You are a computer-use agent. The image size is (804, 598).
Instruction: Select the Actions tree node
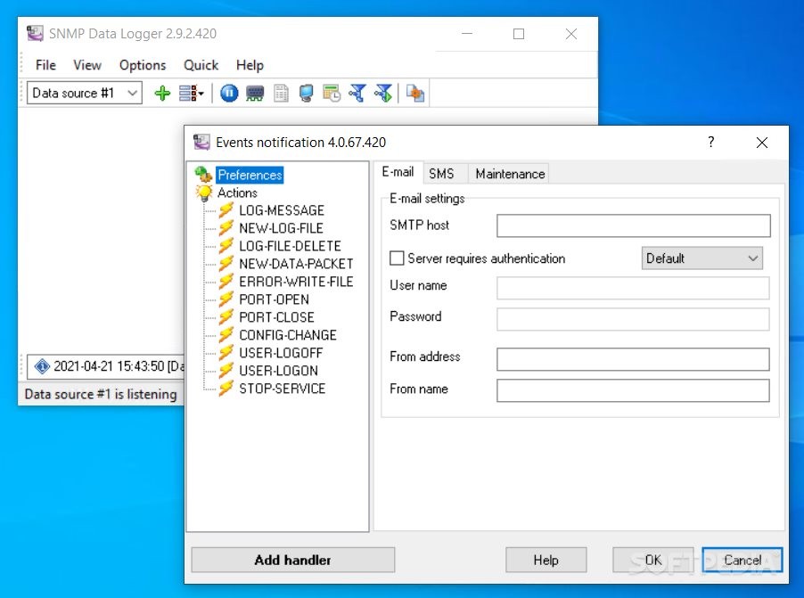[237, 193]
